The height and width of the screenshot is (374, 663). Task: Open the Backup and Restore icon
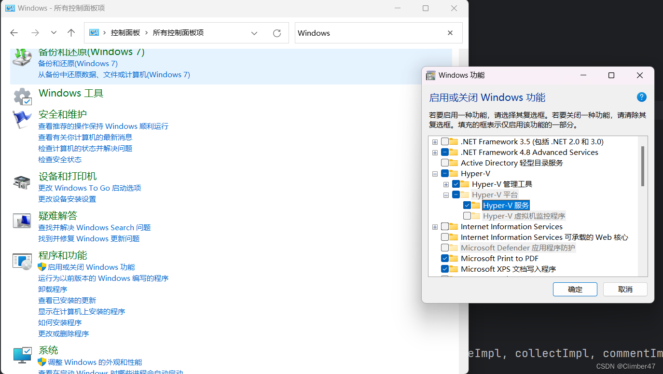pos(22,58)
